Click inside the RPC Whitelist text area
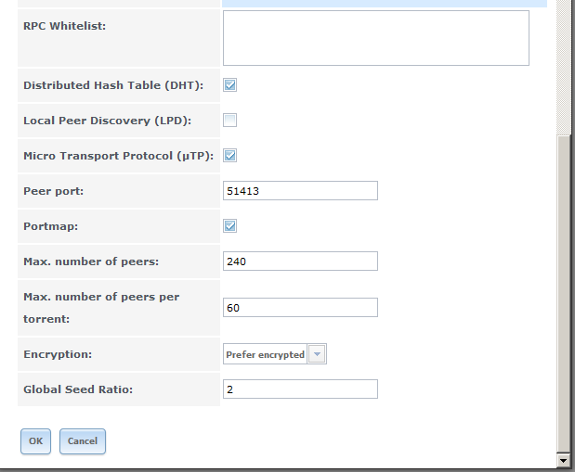The height and width of the screenshot is (472, 575). coord(375,38)
